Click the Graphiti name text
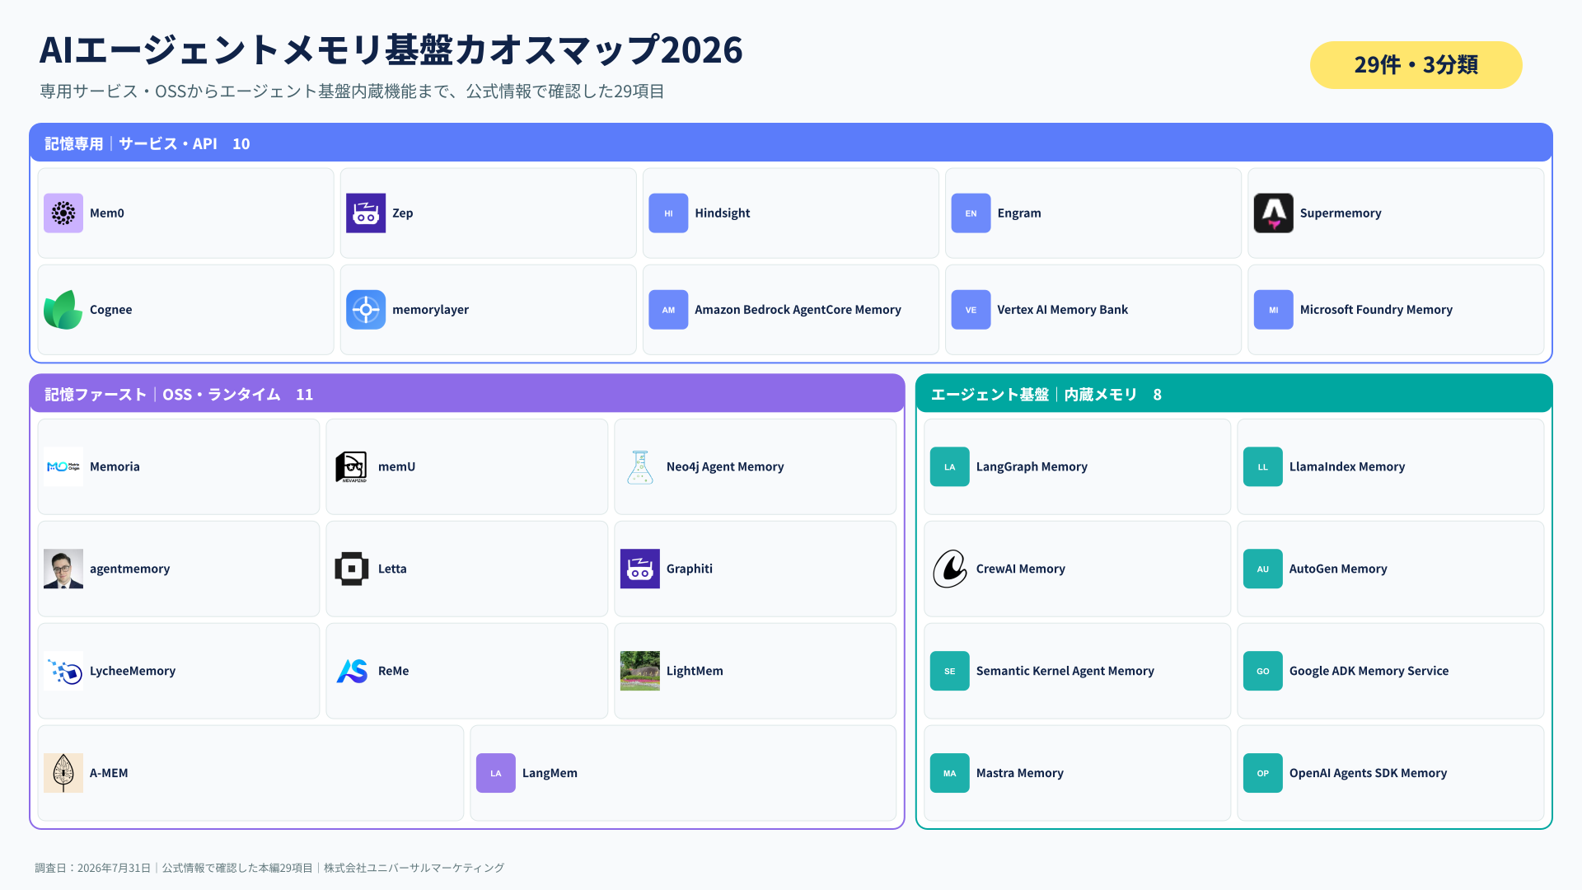Screen dimensions: 1582x890 pos(690,569)
